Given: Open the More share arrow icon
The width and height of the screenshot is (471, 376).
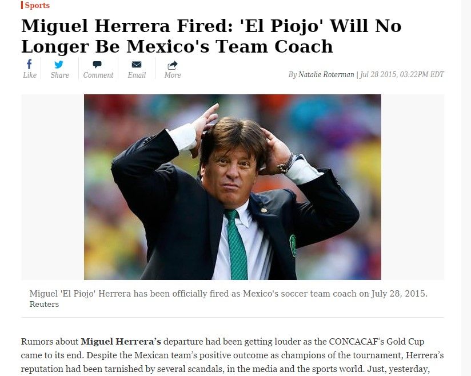Looking at the screenshot, I should (x=173, y=65).
